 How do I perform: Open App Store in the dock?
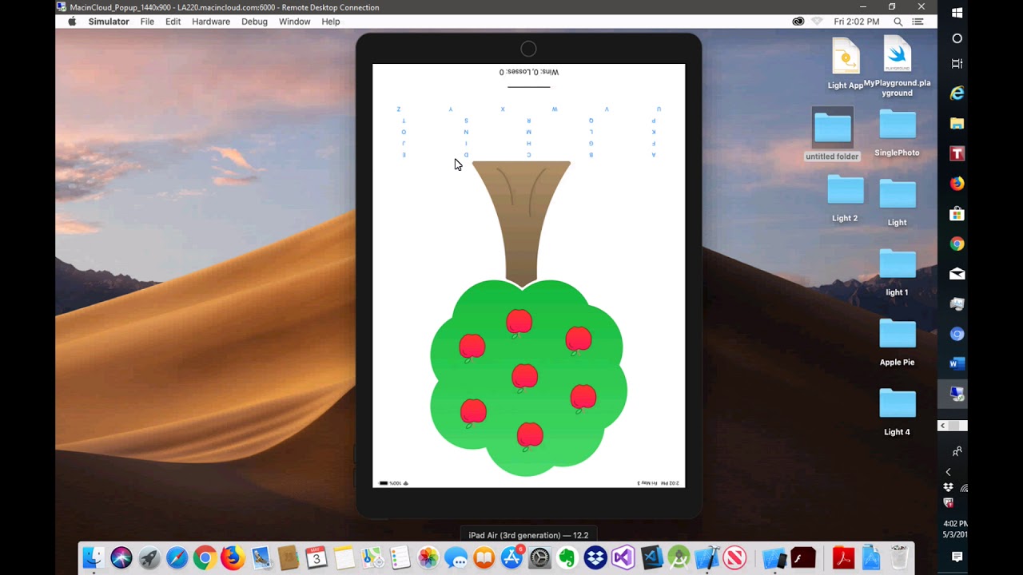click(511, 557)
